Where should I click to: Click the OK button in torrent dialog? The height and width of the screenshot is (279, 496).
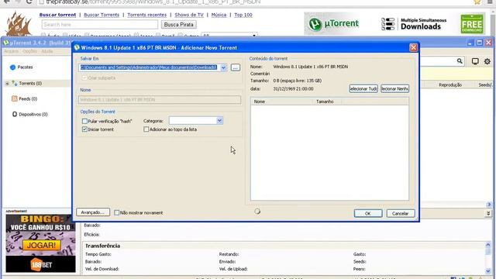point(368,214)
